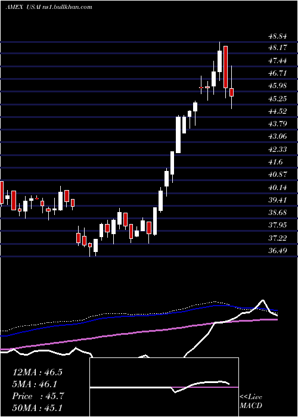Screen dimensions: 298x417
Task: Click the 38.68 price axis label
Action: [277, 213]
